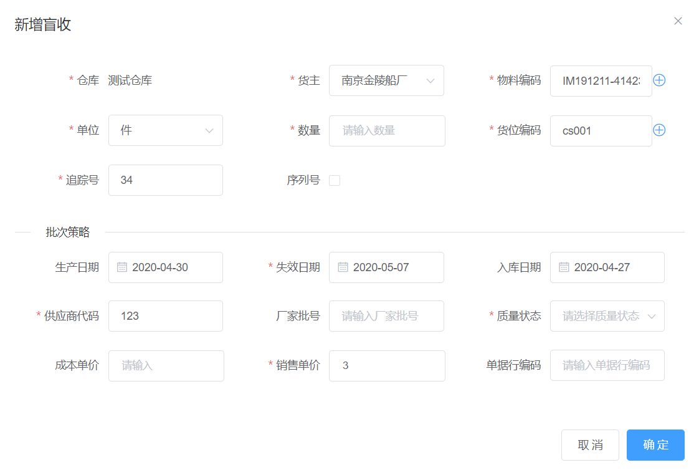Click the 新增盲收 dialog title
Image resolution: width=699 pixels, height=475 pixels.
click(x=43, y=24)
